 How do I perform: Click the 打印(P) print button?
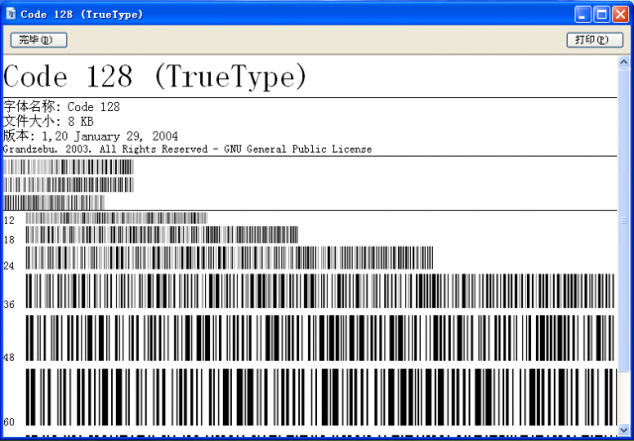point(594,40)
